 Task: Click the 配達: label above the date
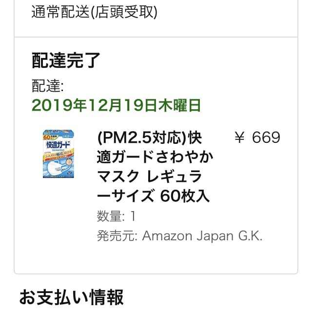(x=48, y=86)
